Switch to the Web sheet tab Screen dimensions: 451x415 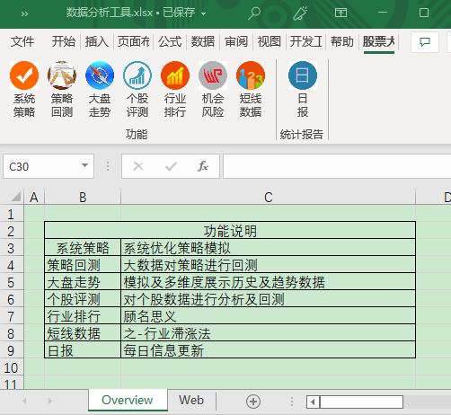click(191, 400)
